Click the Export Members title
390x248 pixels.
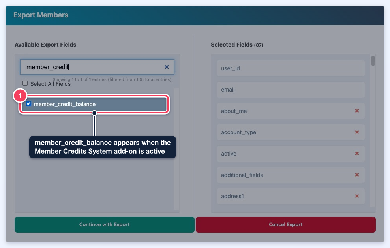tap(41, 15)
